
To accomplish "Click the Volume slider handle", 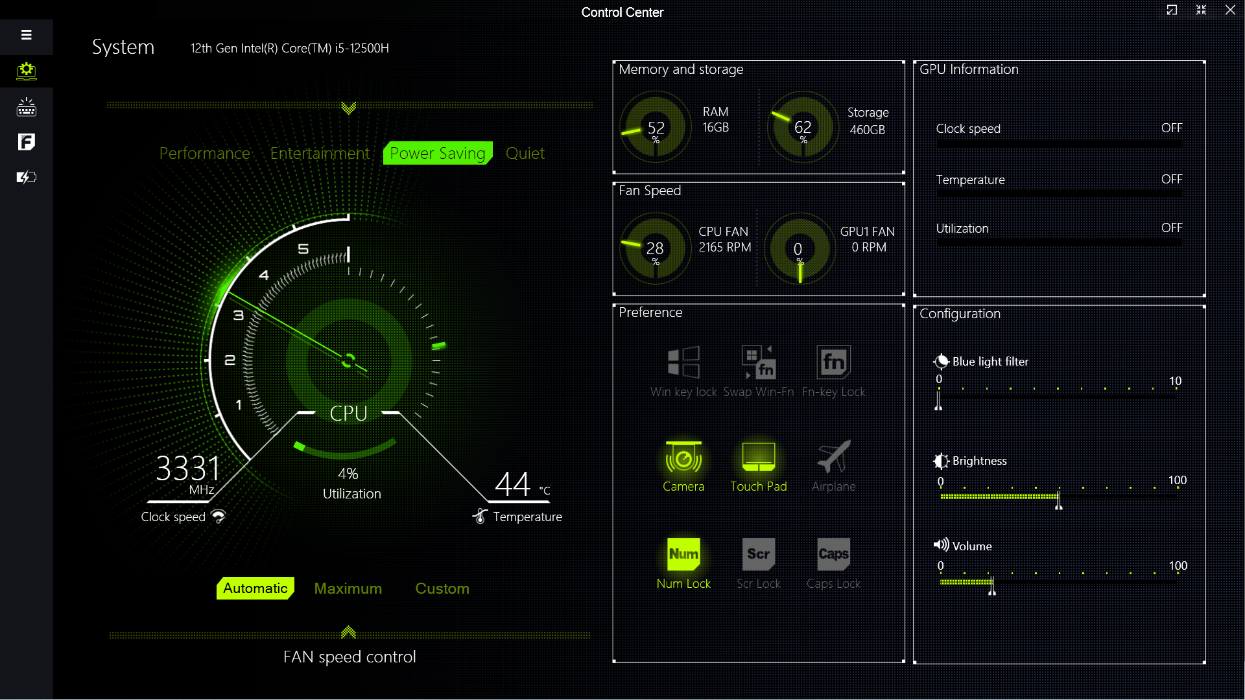I will [991, 586].
